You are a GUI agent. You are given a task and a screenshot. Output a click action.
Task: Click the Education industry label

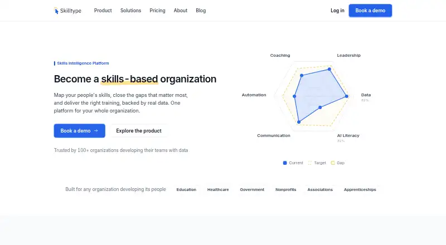[x=186, y=189]
